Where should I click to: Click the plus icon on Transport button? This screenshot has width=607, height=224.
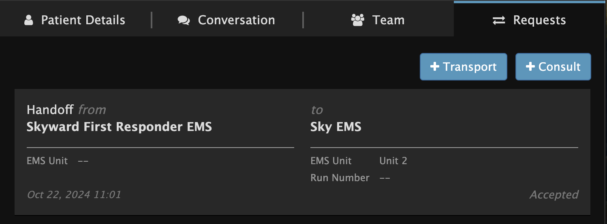[x=435, y=67]
